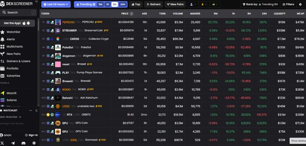Click the Trending info icon

pos(94,4)
